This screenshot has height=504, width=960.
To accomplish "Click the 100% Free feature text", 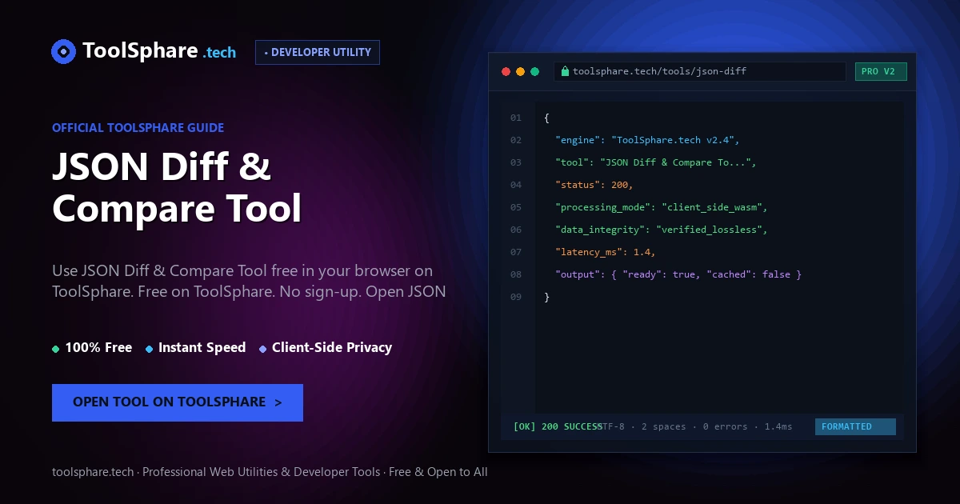I will point(98,347).
